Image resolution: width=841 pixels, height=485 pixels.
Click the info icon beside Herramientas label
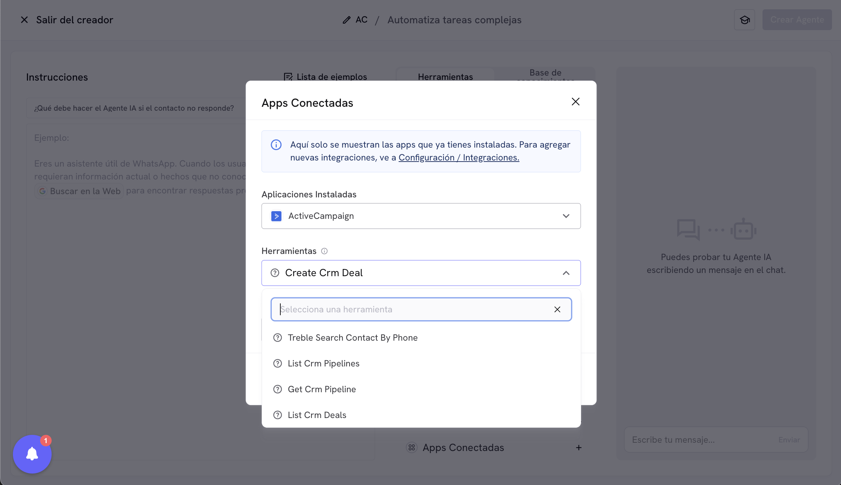[324, 251]
